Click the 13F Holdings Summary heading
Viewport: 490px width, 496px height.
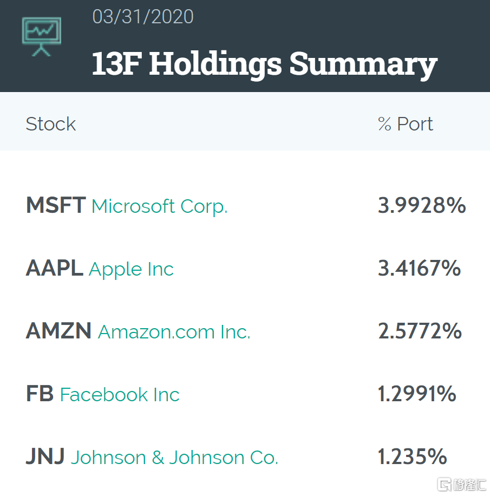coord(264,63)
